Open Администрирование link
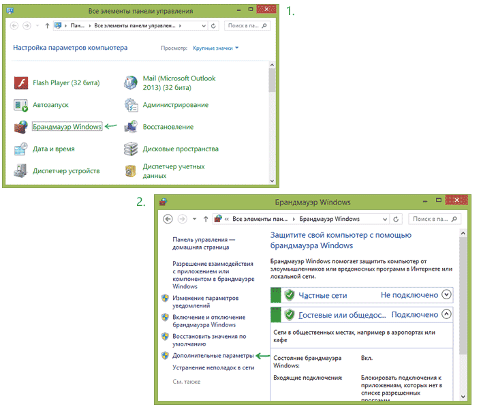Image resolution: width=496 pixels, height=409 pixels. click(x=176, y=105)
